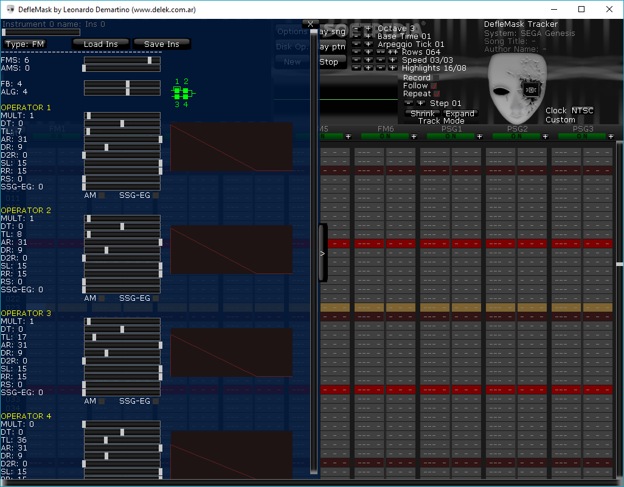
Task: Click the double-minus Rows button
Action: (x=381, y=52)
